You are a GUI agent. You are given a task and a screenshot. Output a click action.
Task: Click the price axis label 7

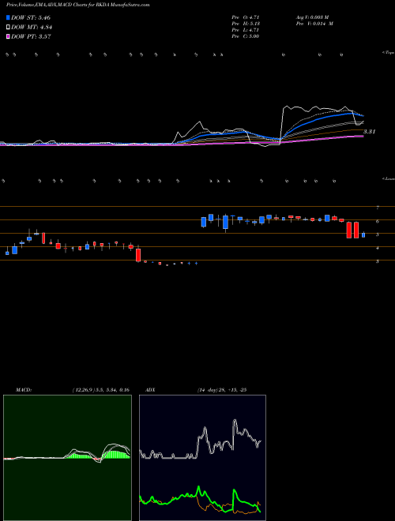click(x=378, y=208)
